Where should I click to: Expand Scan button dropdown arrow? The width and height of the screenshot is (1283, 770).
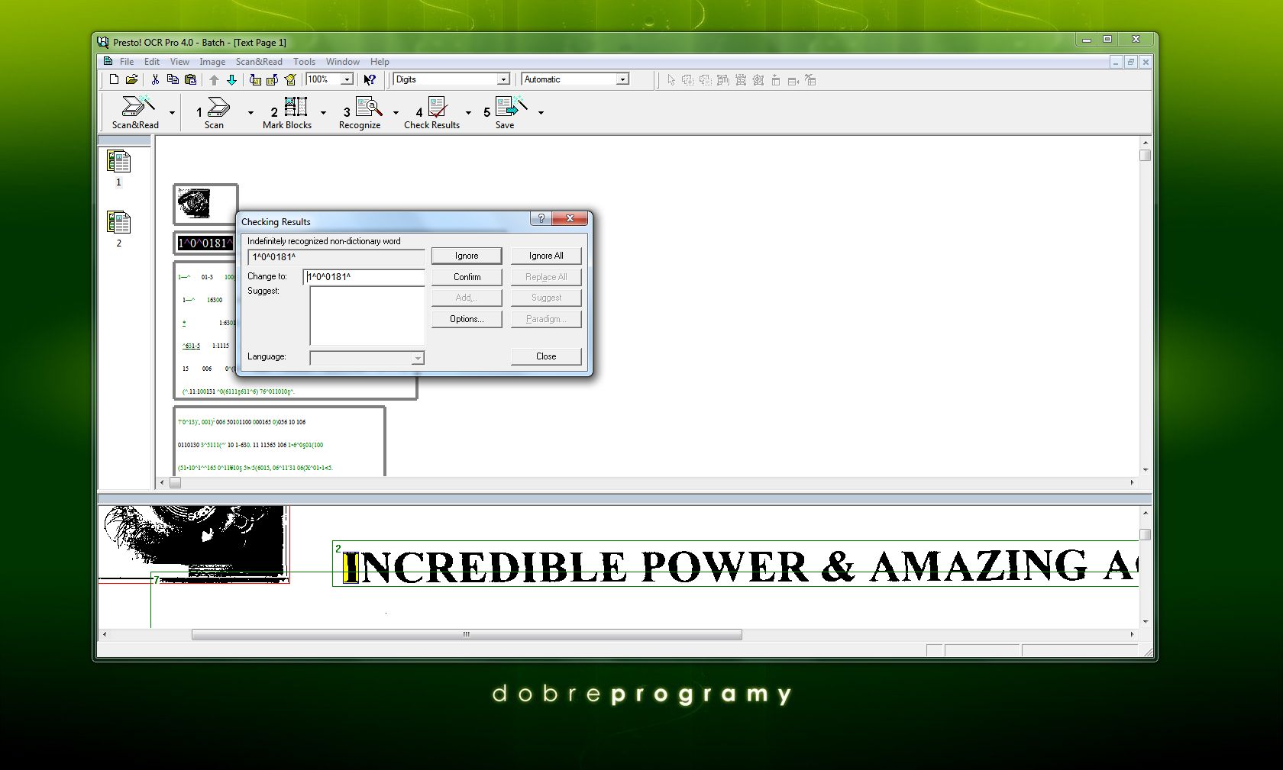[x=250, y=113]
